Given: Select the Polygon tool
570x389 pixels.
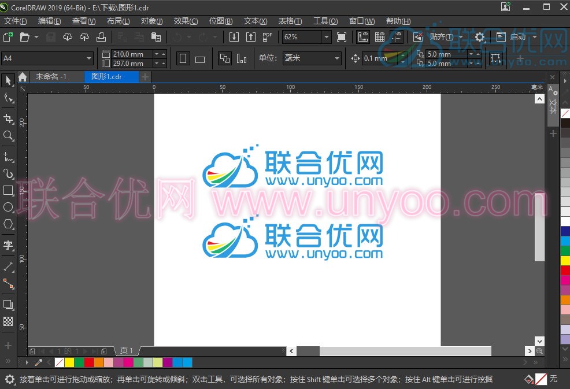Looking at the screenshot, I should (8, 224).
